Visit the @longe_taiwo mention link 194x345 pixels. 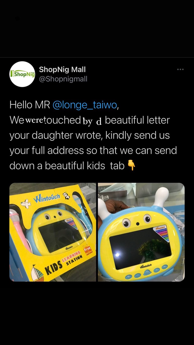pyautogui.click(x=85, y=105)
